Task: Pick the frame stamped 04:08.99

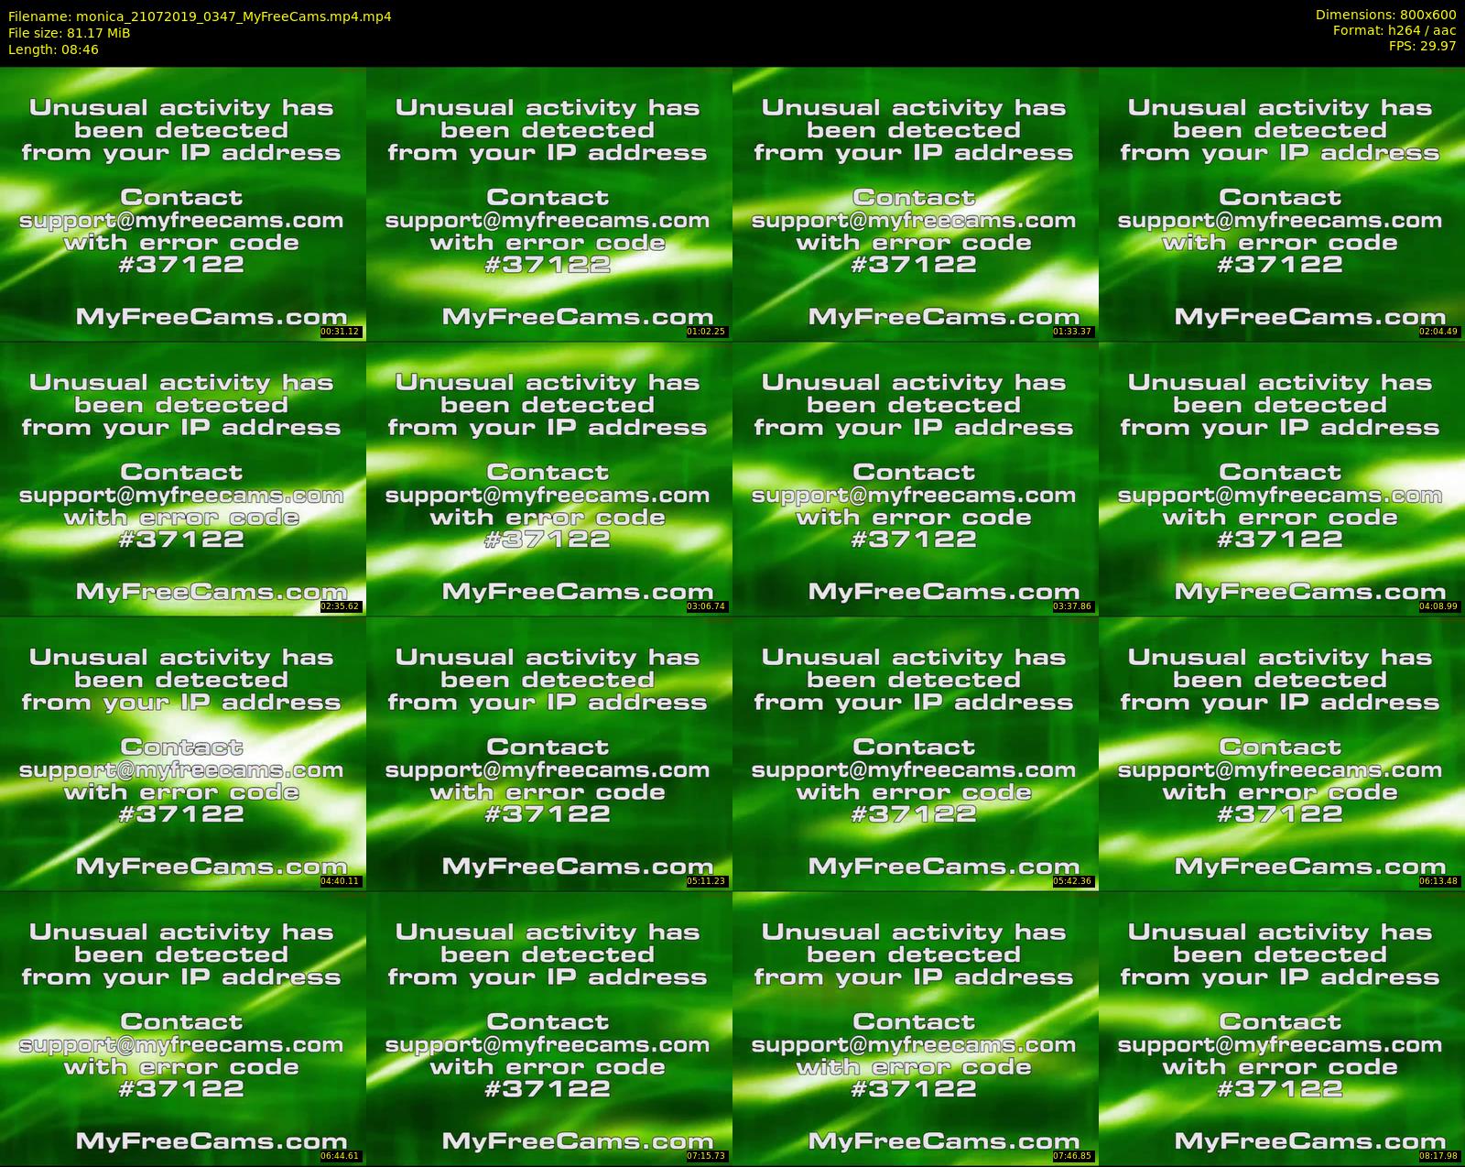Action: 1282,478
